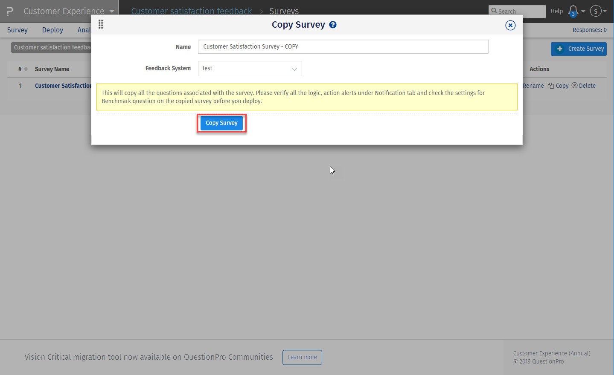Click the Name input field to edit survey name

click(x=343, y=46)
